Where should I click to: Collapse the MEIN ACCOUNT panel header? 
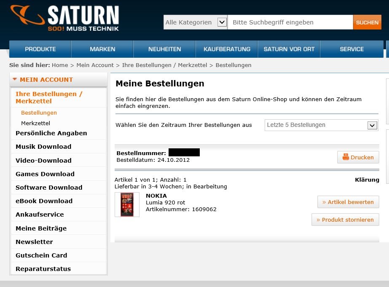[59, 80]
